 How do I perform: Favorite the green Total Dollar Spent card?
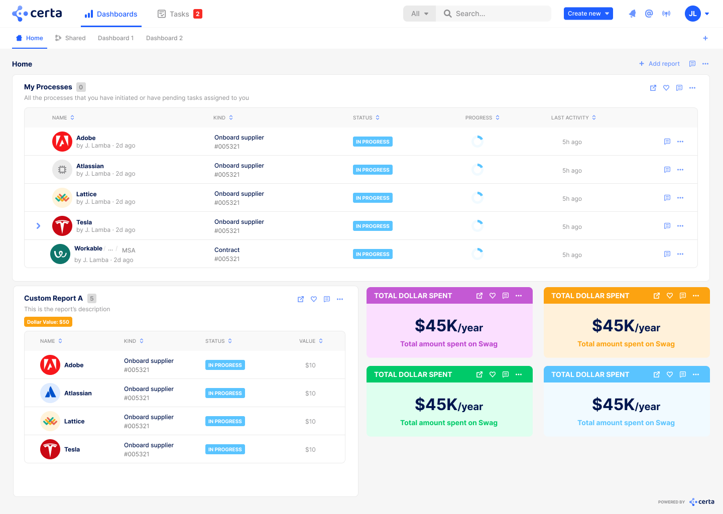(x=493, y=374)
